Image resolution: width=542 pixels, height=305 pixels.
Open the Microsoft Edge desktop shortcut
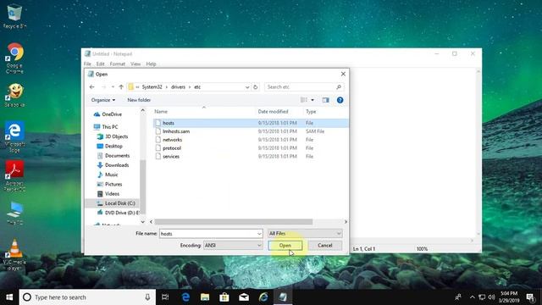(x=14, y=136)
